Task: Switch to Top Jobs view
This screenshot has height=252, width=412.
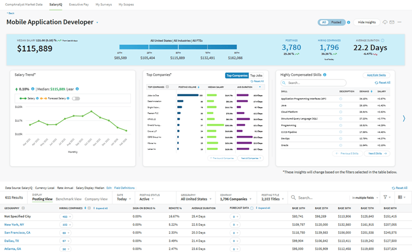Action: click(x=256, y=75)
